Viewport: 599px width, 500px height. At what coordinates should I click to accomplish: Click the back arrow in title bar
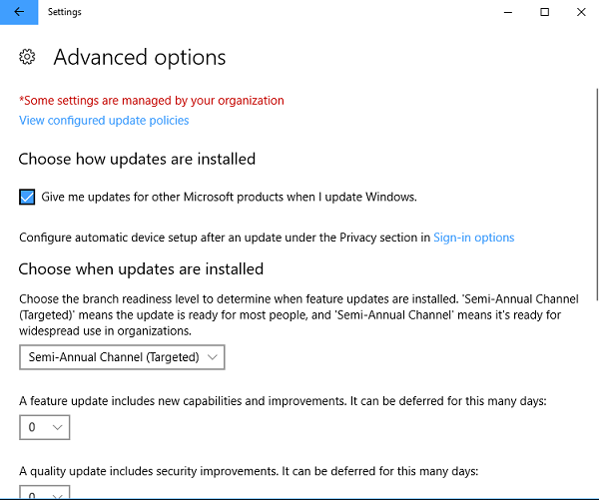18,12
